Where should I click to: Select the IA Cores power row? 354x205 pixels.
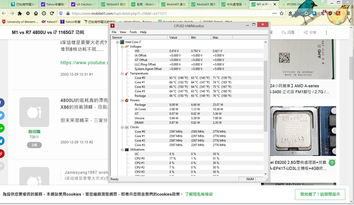coord(187,109)
